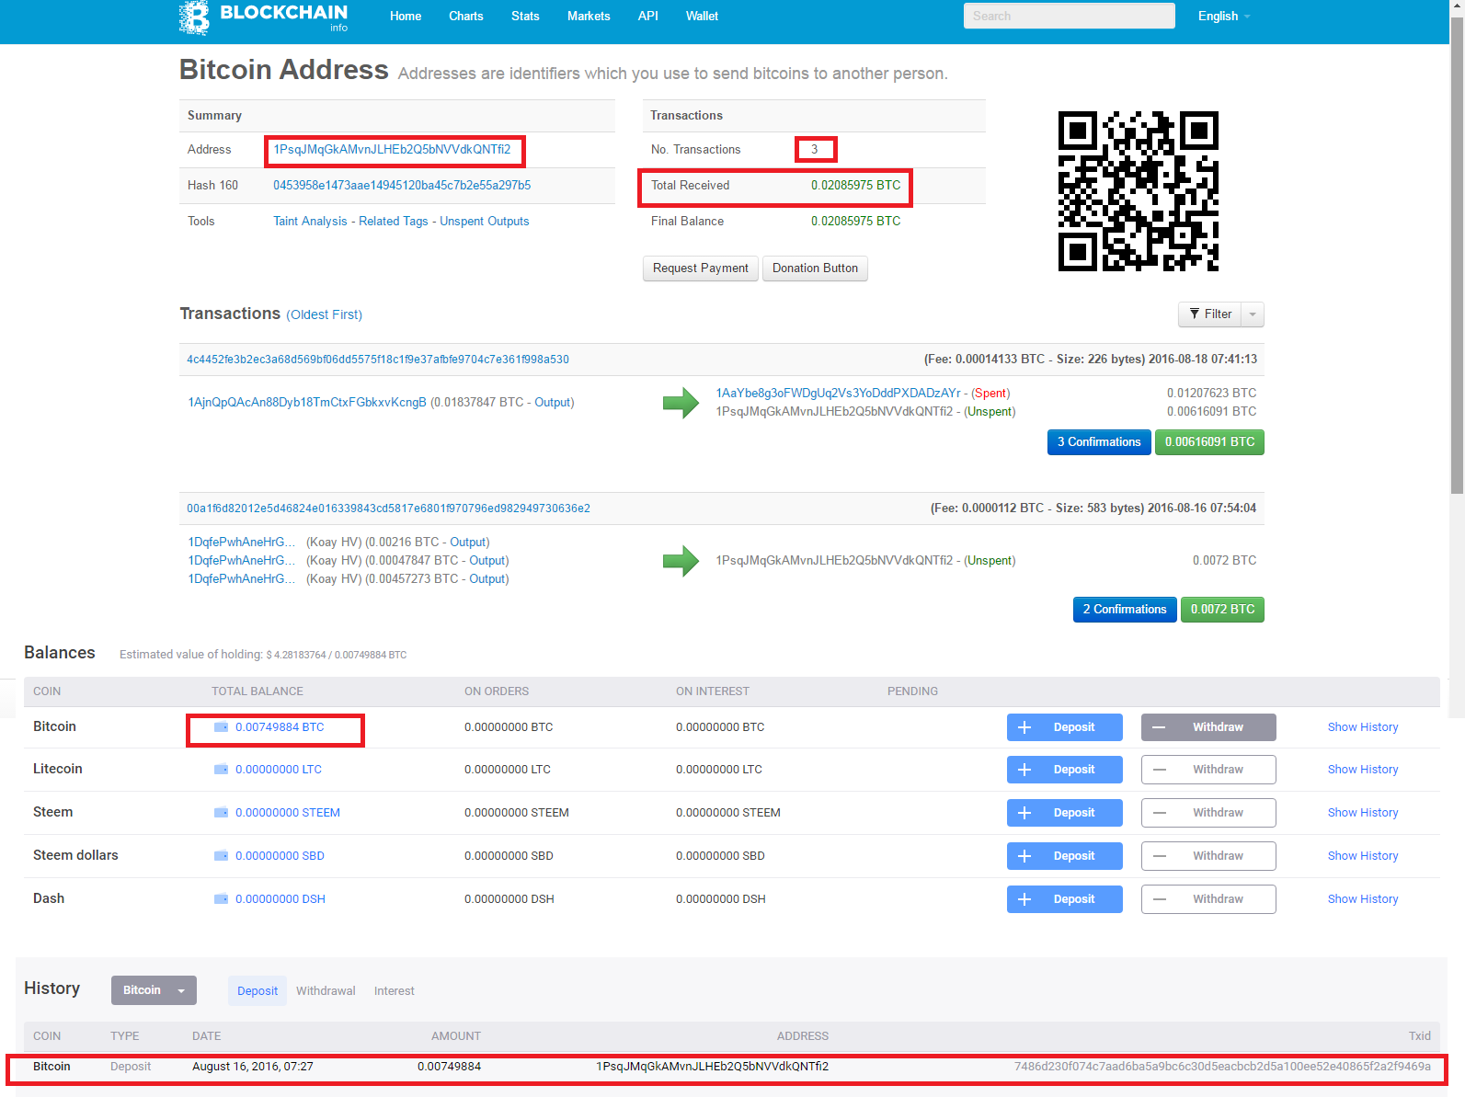1465x1097 pixels.
Task: Expand the English language dropdown
Action: tap(1224, 17)
